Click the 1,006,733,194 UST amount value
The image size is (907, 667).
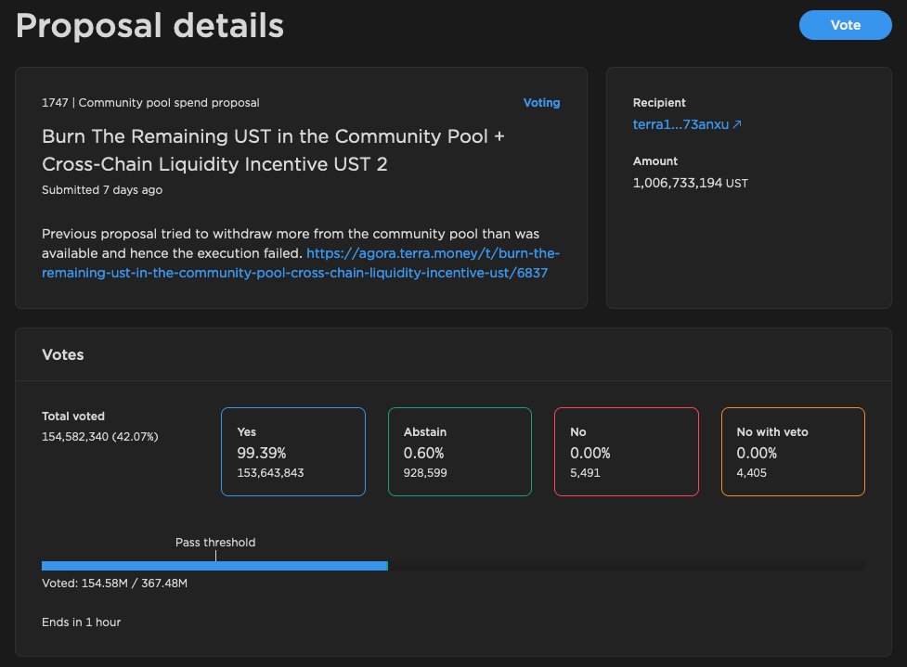pyautogui.click(x=690, y=183)
